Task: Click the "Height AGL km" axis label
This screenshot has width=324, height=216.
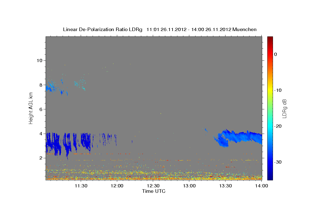Action: [31, 108]
